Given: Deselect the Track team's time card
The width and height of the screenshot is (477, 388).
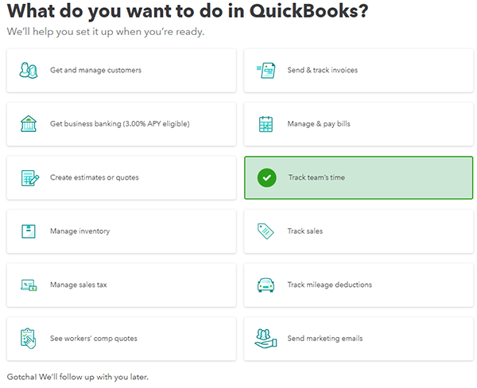Looking at the screenshot, I should coord(359,178).
